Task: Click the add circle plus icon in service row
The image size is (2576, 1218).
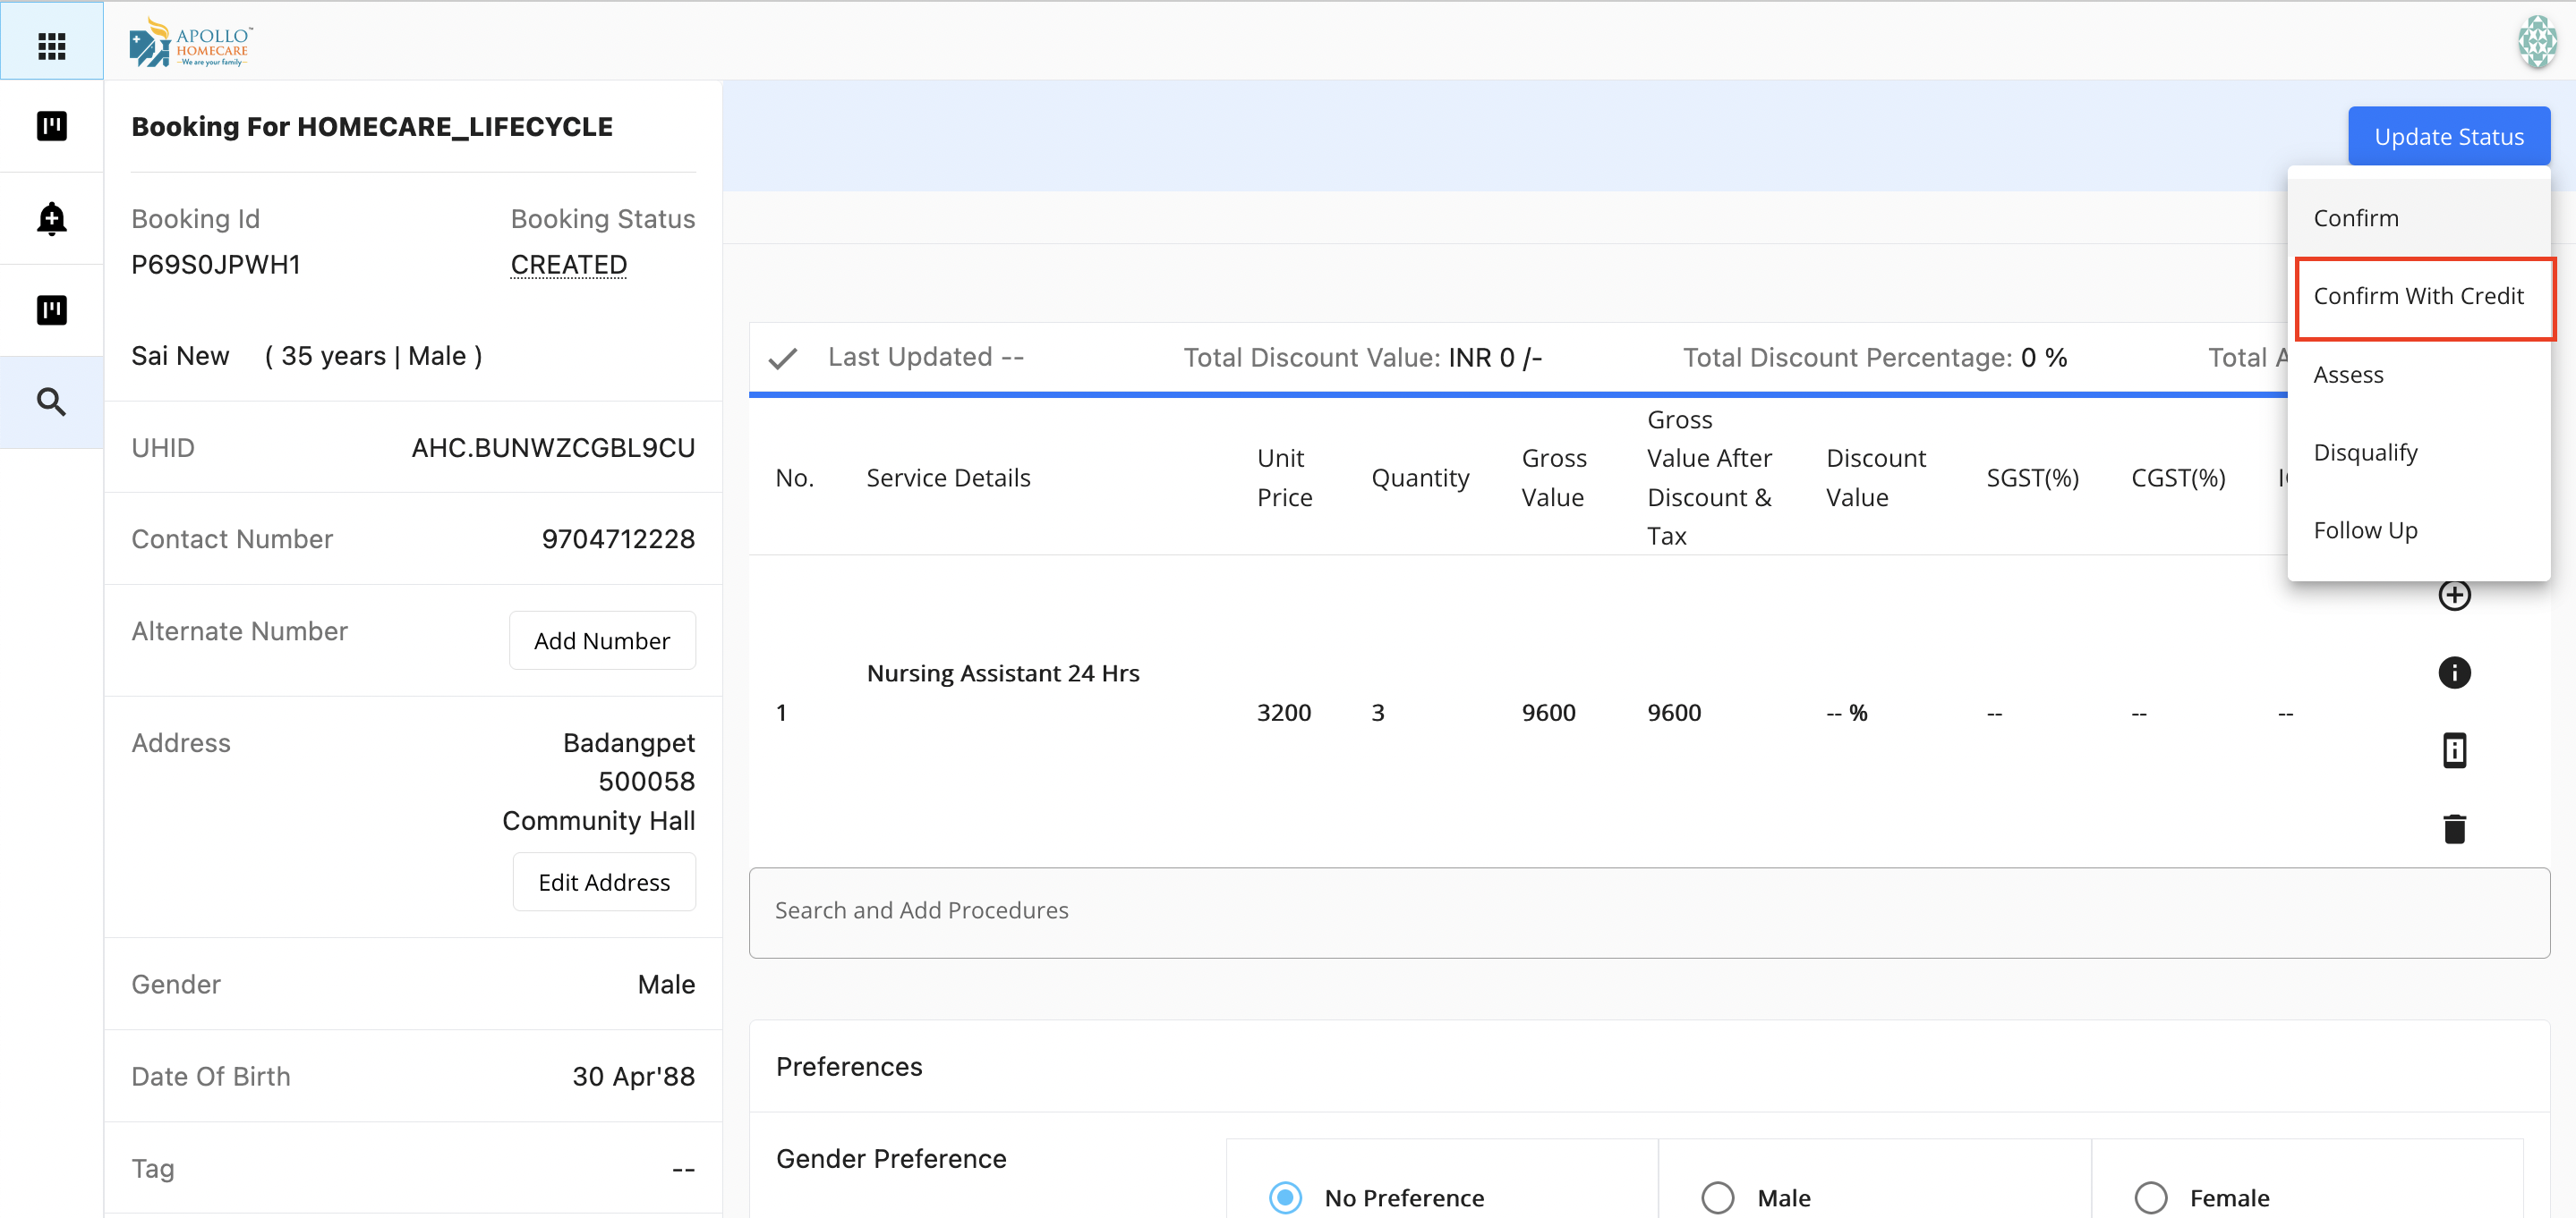Action: pos(2453,596)
